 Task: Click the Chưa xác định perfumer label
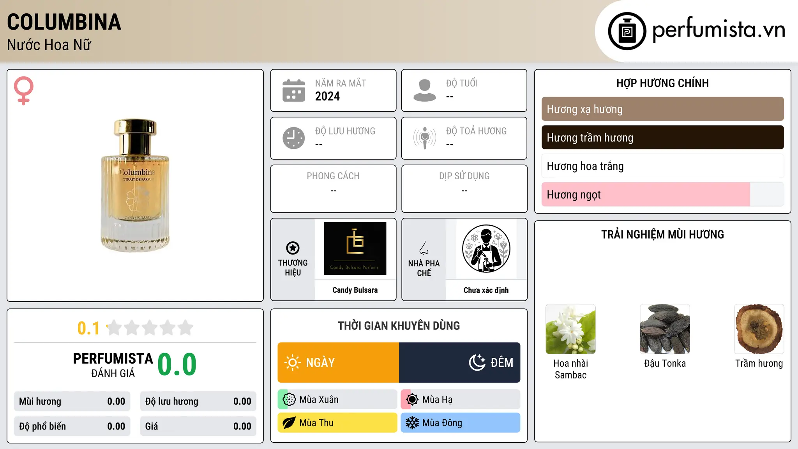click(486, 290)
